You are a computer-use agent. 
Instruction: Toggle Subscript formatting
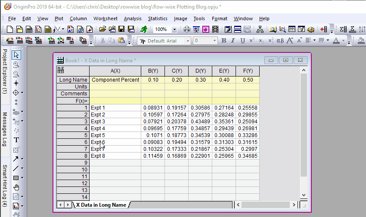pyautogui.click(x=261, y=40)
